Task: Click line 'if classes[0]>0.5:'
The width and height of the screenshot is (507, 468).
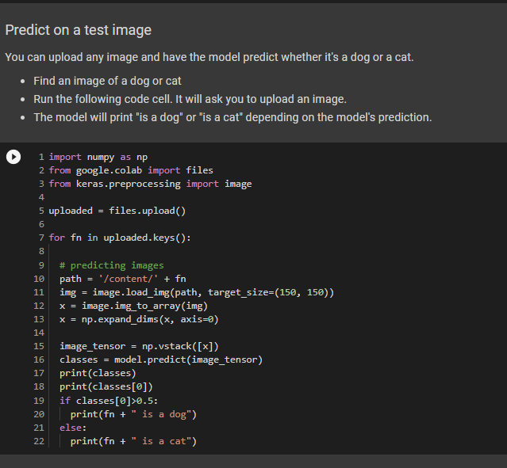Action: pos(109,401)
